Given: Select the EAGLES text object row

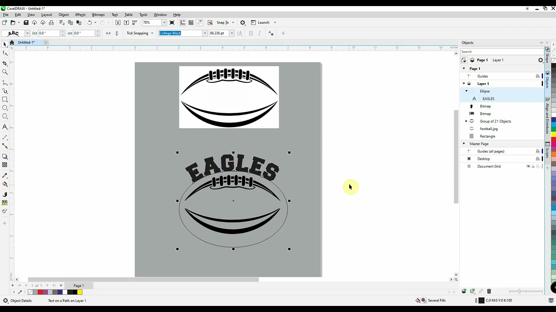Looking at the screenshot, I should click(501, 99).
